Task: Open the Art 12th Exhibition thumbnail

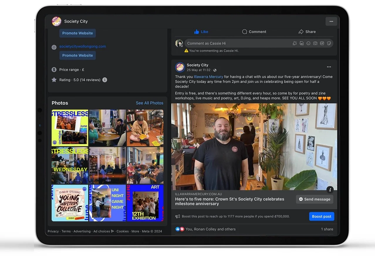Action: [145, 203]
